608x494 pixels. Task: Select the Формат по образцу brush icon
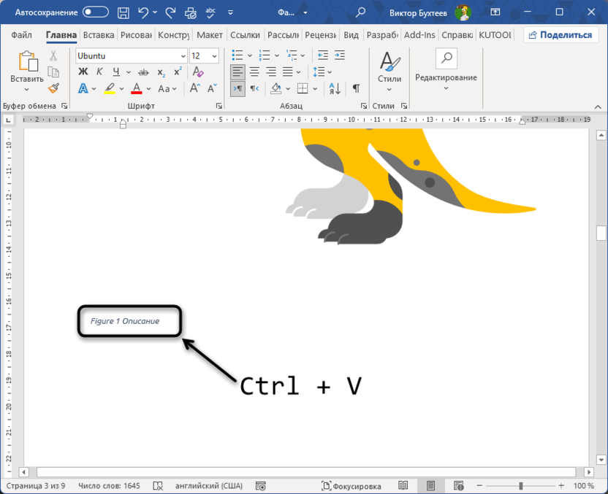pos(52,88)
